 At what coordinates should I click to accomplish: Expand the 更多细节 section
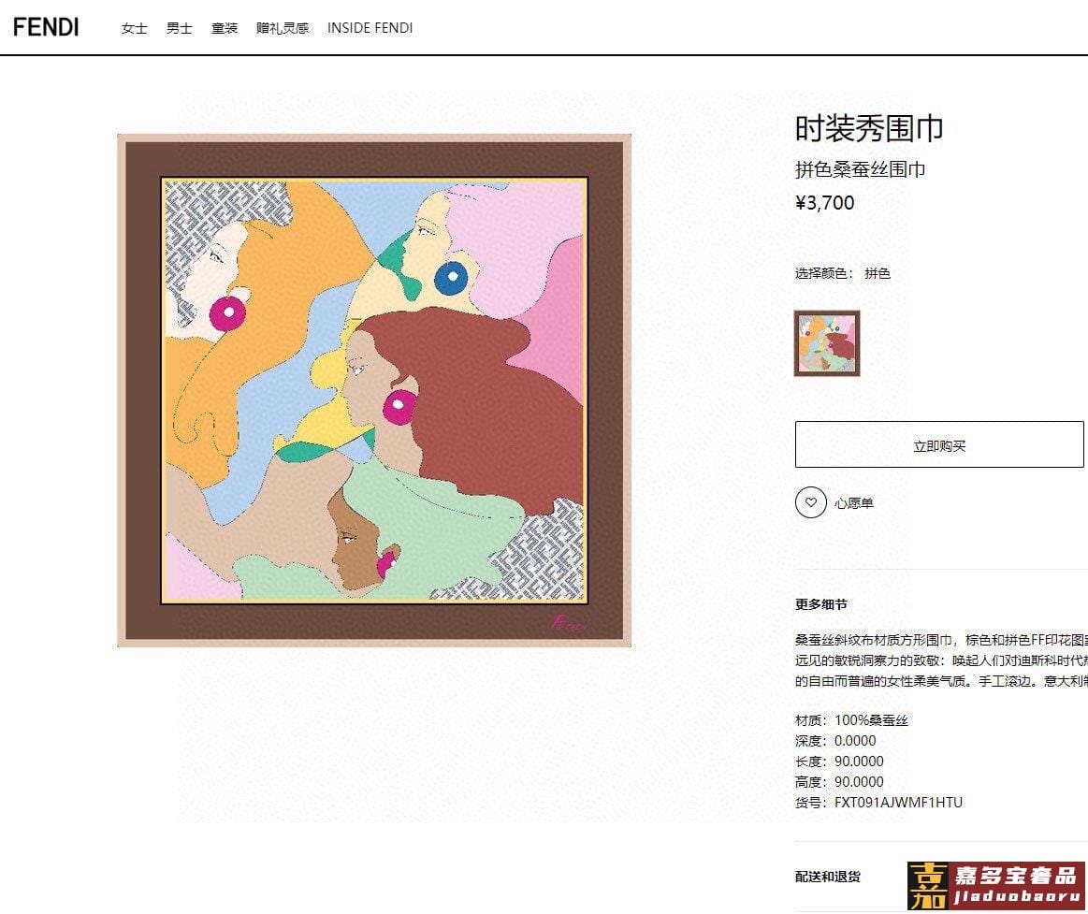click(820, 603)
